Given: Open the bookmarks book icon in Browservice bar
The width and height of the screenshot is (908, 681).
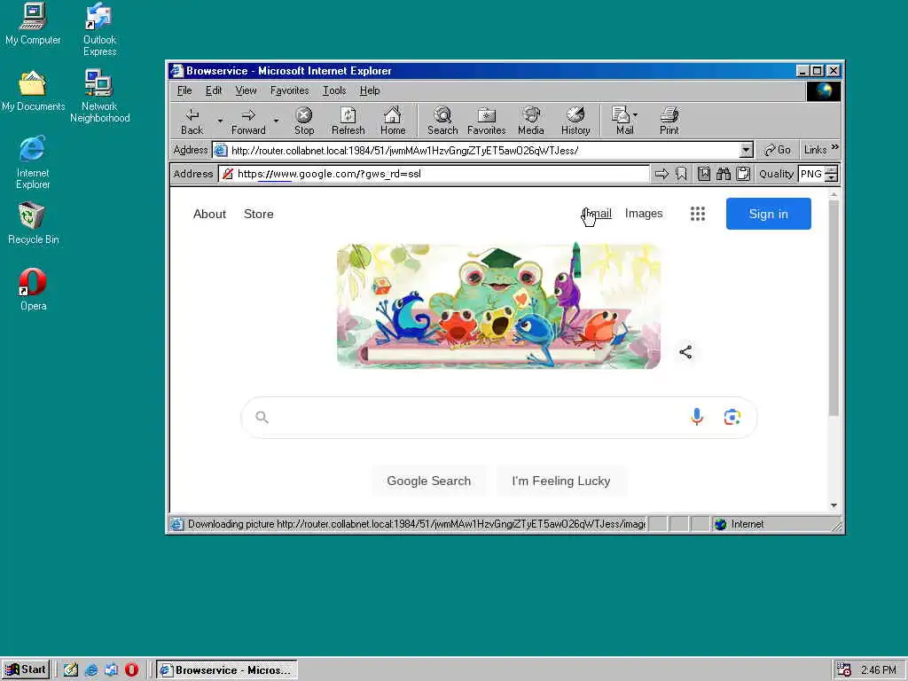Looking at the screenshot, I should [703, 174].
